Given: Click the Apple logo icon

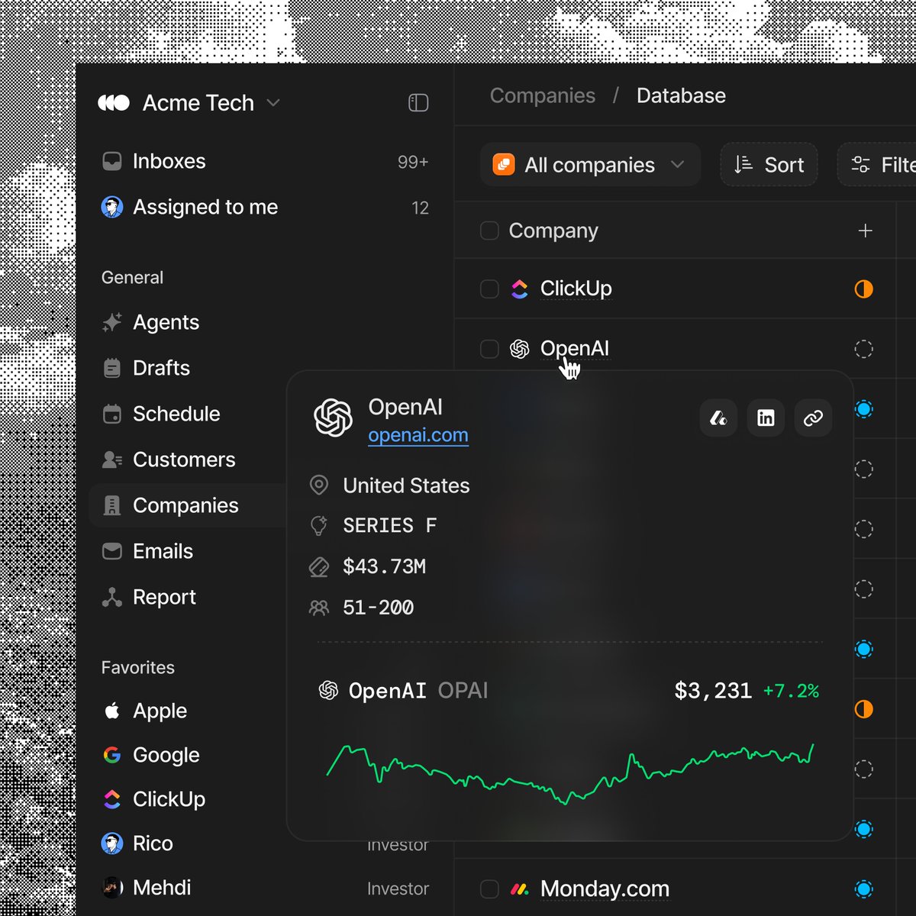Looking at the screenshot, I should 112,711.
